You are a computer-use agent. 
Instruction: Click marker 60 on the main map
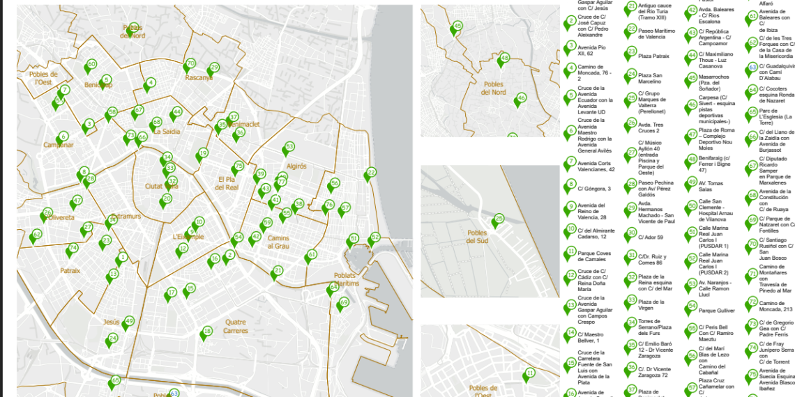tap(90, 67)
